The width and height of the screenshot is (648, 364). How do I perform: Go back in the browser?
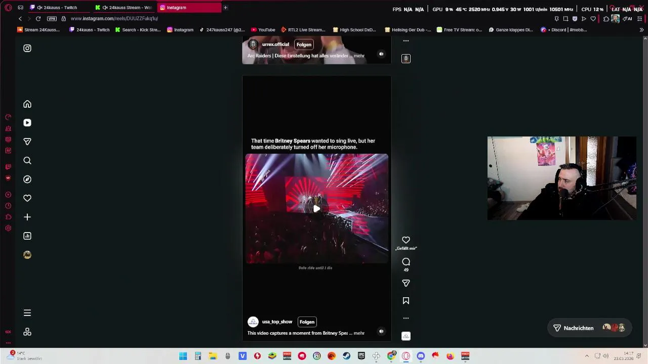point(20,19)
